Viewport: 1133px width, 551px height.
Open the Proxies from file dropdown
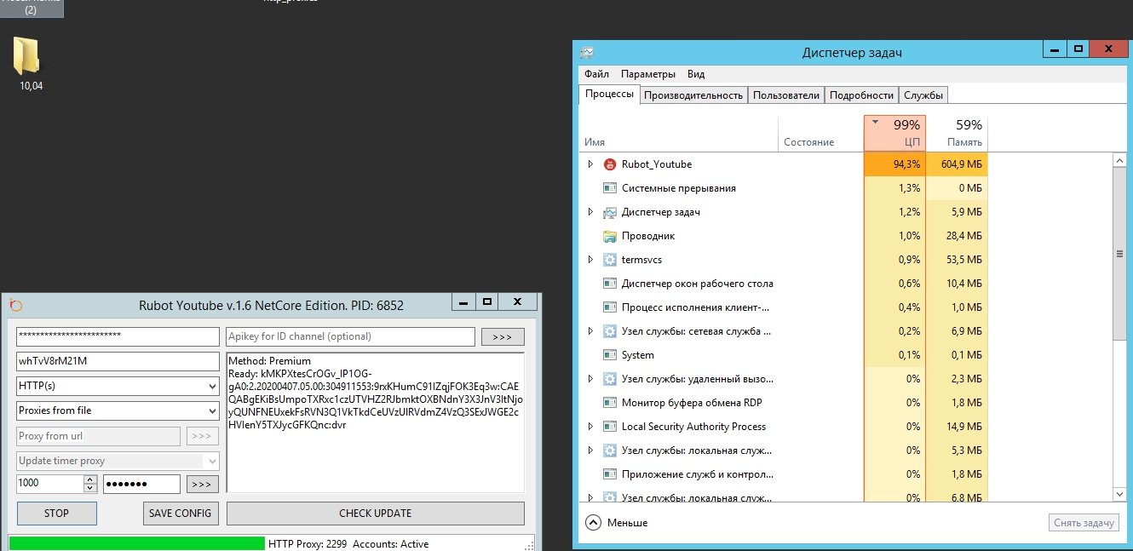118,410
